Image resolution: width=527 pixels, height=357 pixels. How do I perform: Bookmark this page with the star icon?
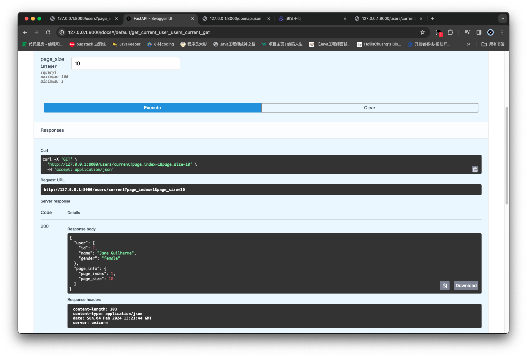click(423, 32)
